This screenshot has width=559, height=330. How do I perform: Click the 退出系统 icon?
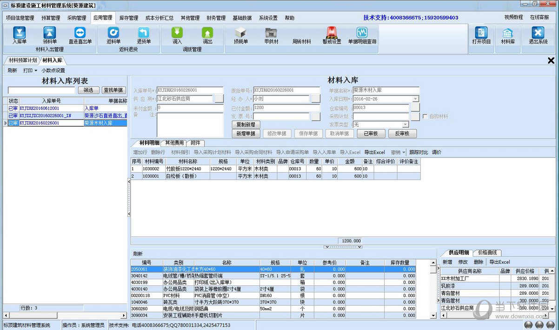pyautogui.click(x=538, y=36)
